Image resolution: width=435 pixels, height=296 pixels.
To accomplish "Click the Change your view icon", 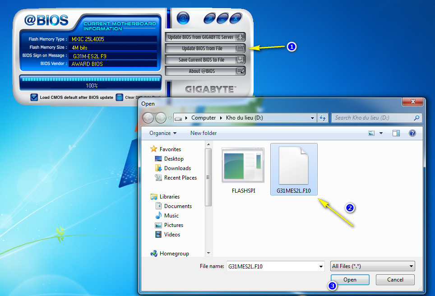I will tap(371, 133).
